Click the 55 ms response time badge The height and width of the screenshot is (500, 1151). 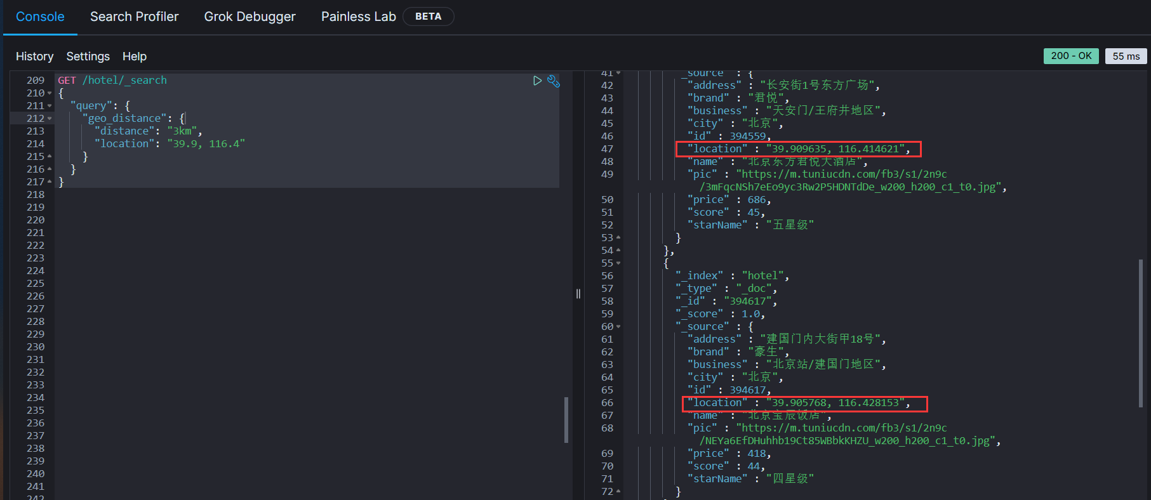coord(1126,56)
